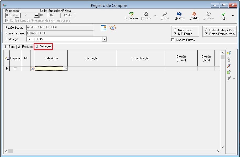The width and height of the screenshot is (240, 157).
Task: Open the Pedido toolbar icon
Action: (x=194, y=15)
